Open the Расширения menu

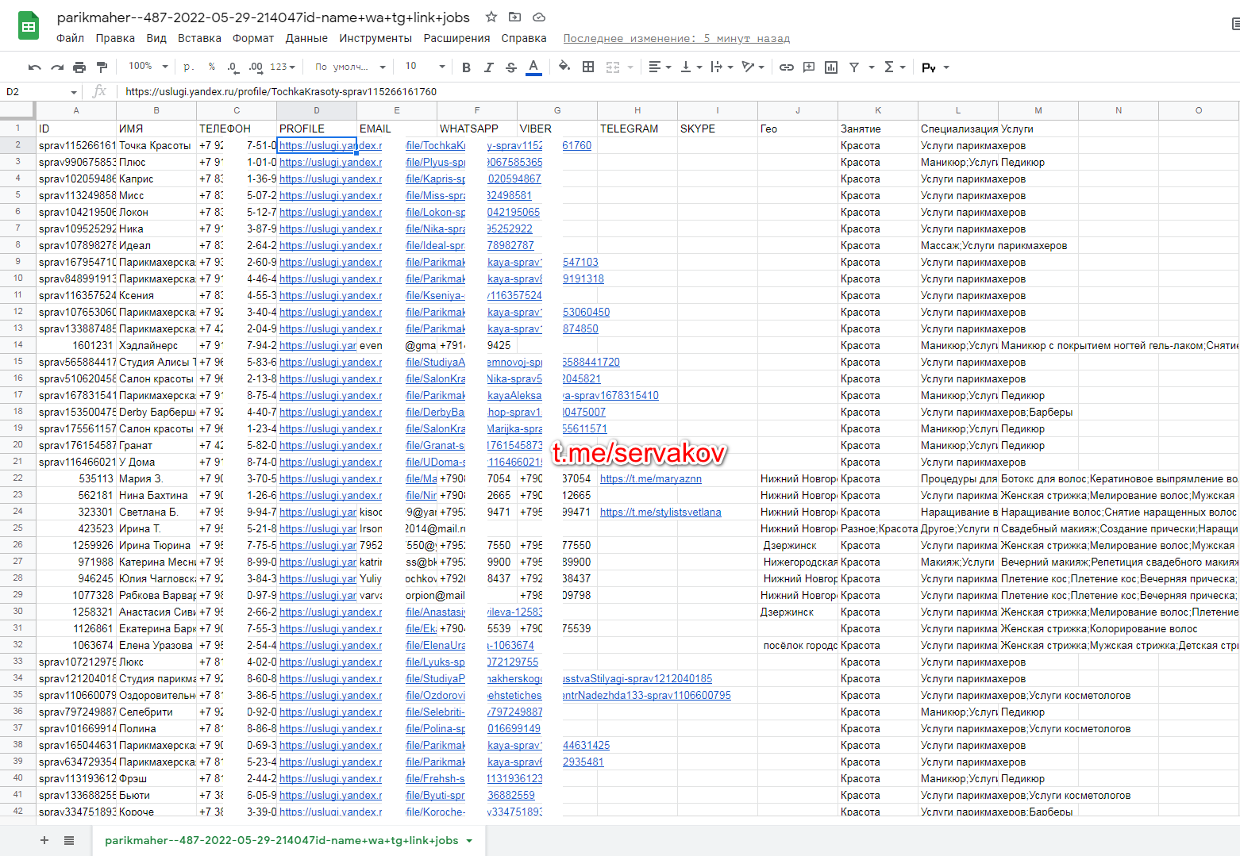pos(456,38)
